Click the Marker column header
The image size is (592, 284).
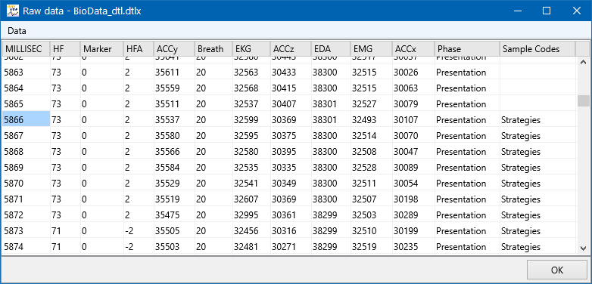pyautogui.click(x=102, y=49)
